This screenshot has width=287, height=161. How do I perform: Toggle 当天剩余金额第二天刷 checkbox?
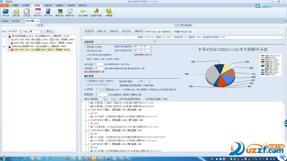pos(144,99)
